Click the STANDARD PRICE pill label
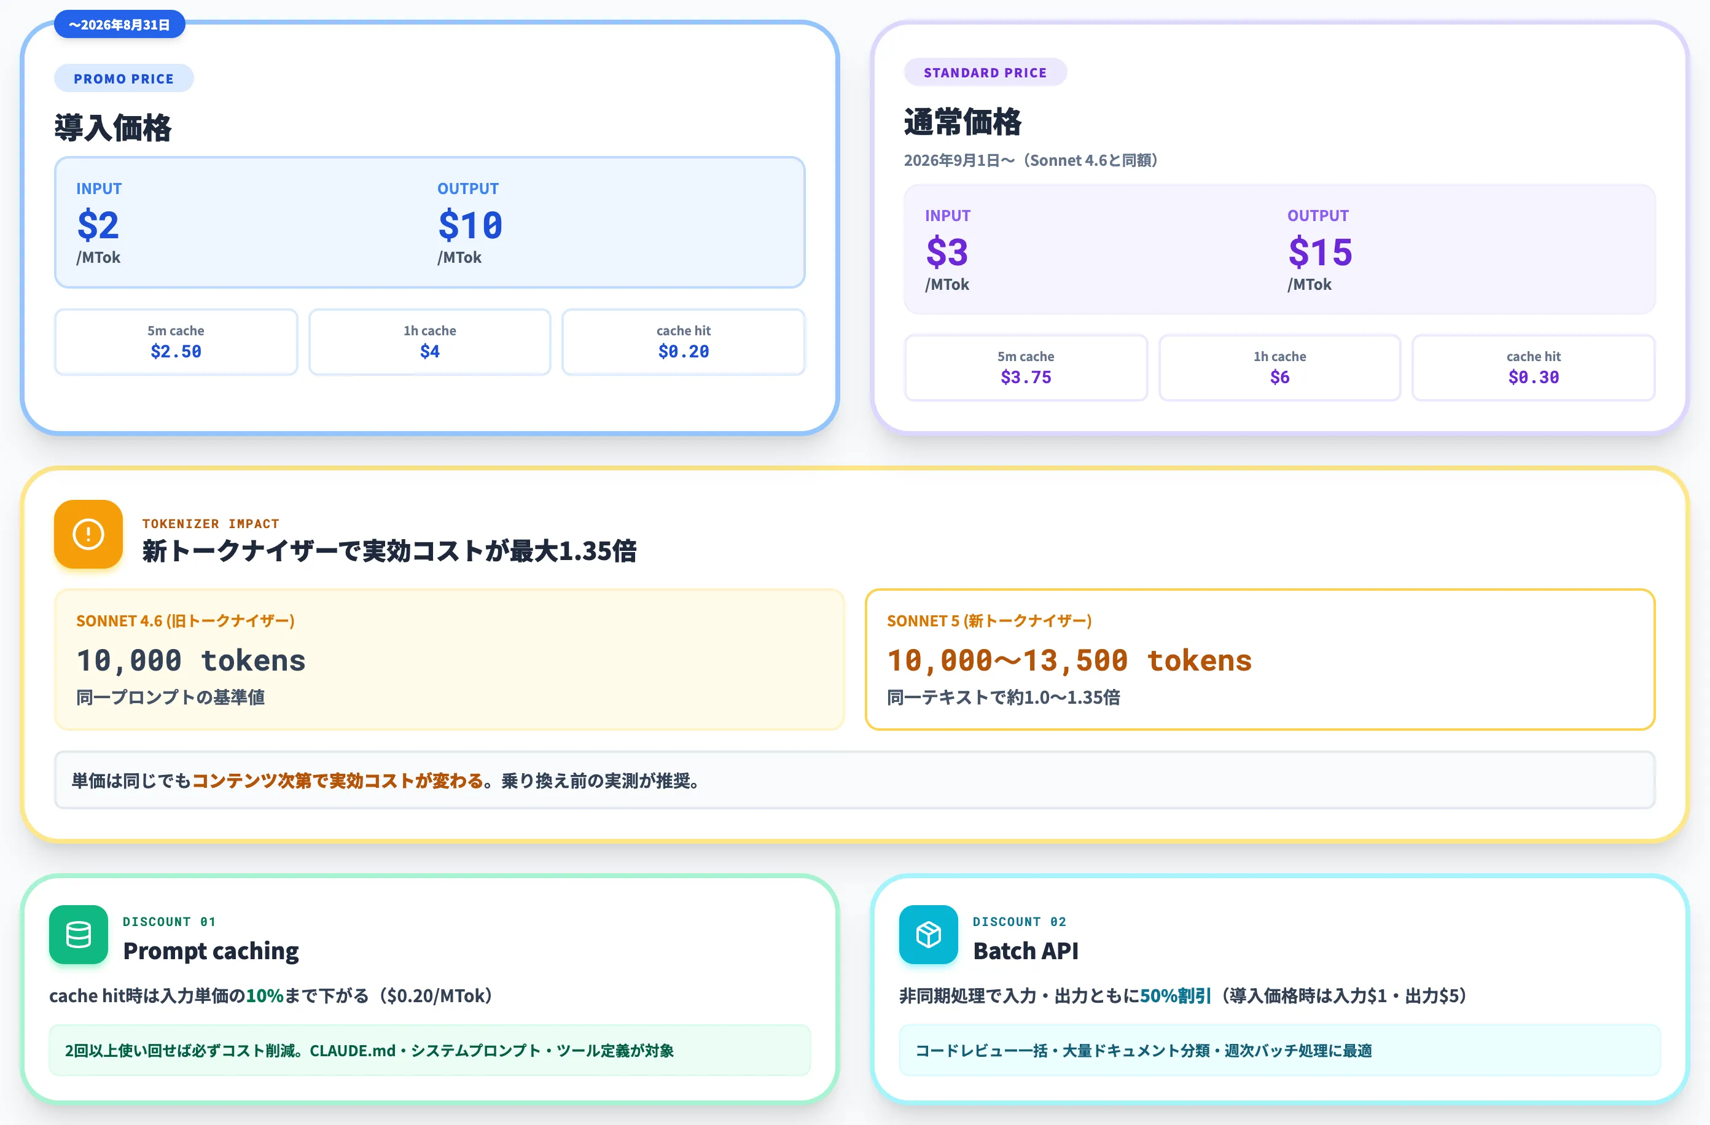This screenshot has width=1710, height=1125. (x=985, y=72)
